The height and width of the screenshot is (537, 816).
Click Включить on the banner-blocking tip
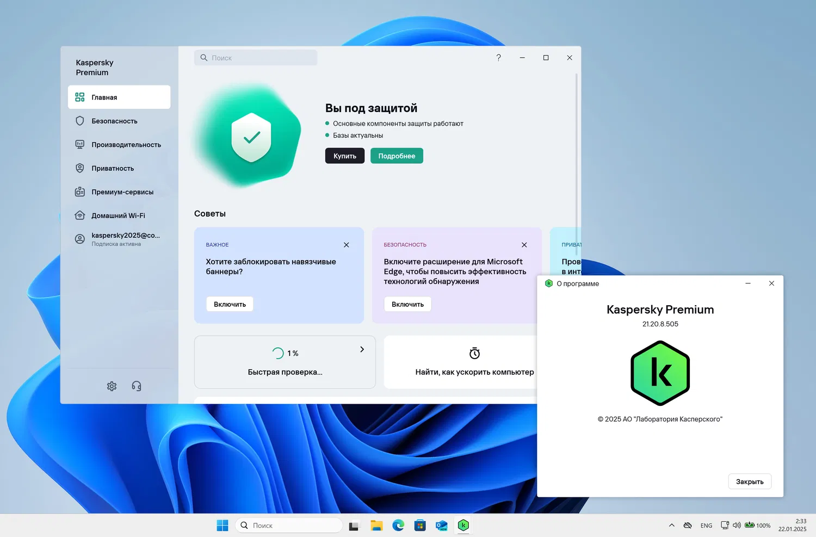(230, 304)
